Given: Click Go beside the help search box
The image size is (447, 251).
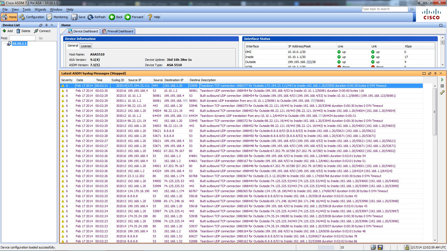Looking at the screenshot, I should (412, 9).
